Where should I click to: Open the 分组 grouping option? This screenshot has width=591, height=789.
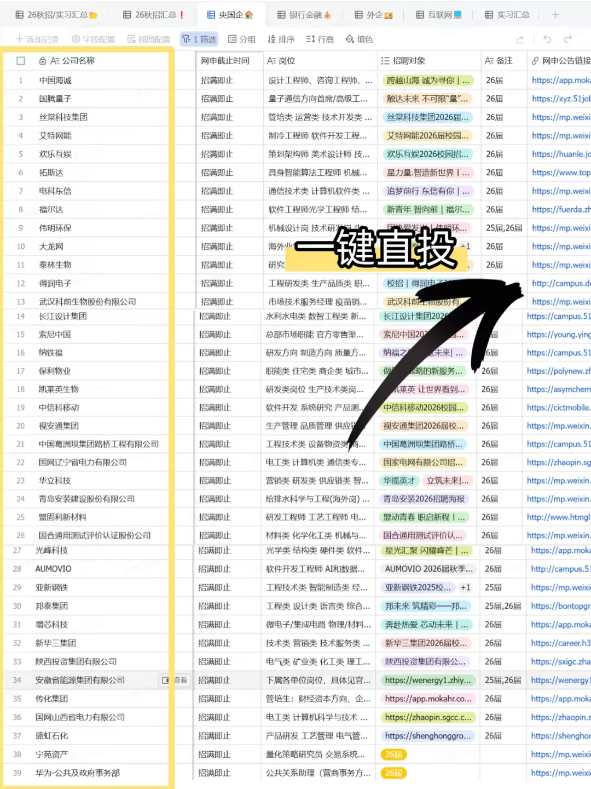(x=242, y=39)
